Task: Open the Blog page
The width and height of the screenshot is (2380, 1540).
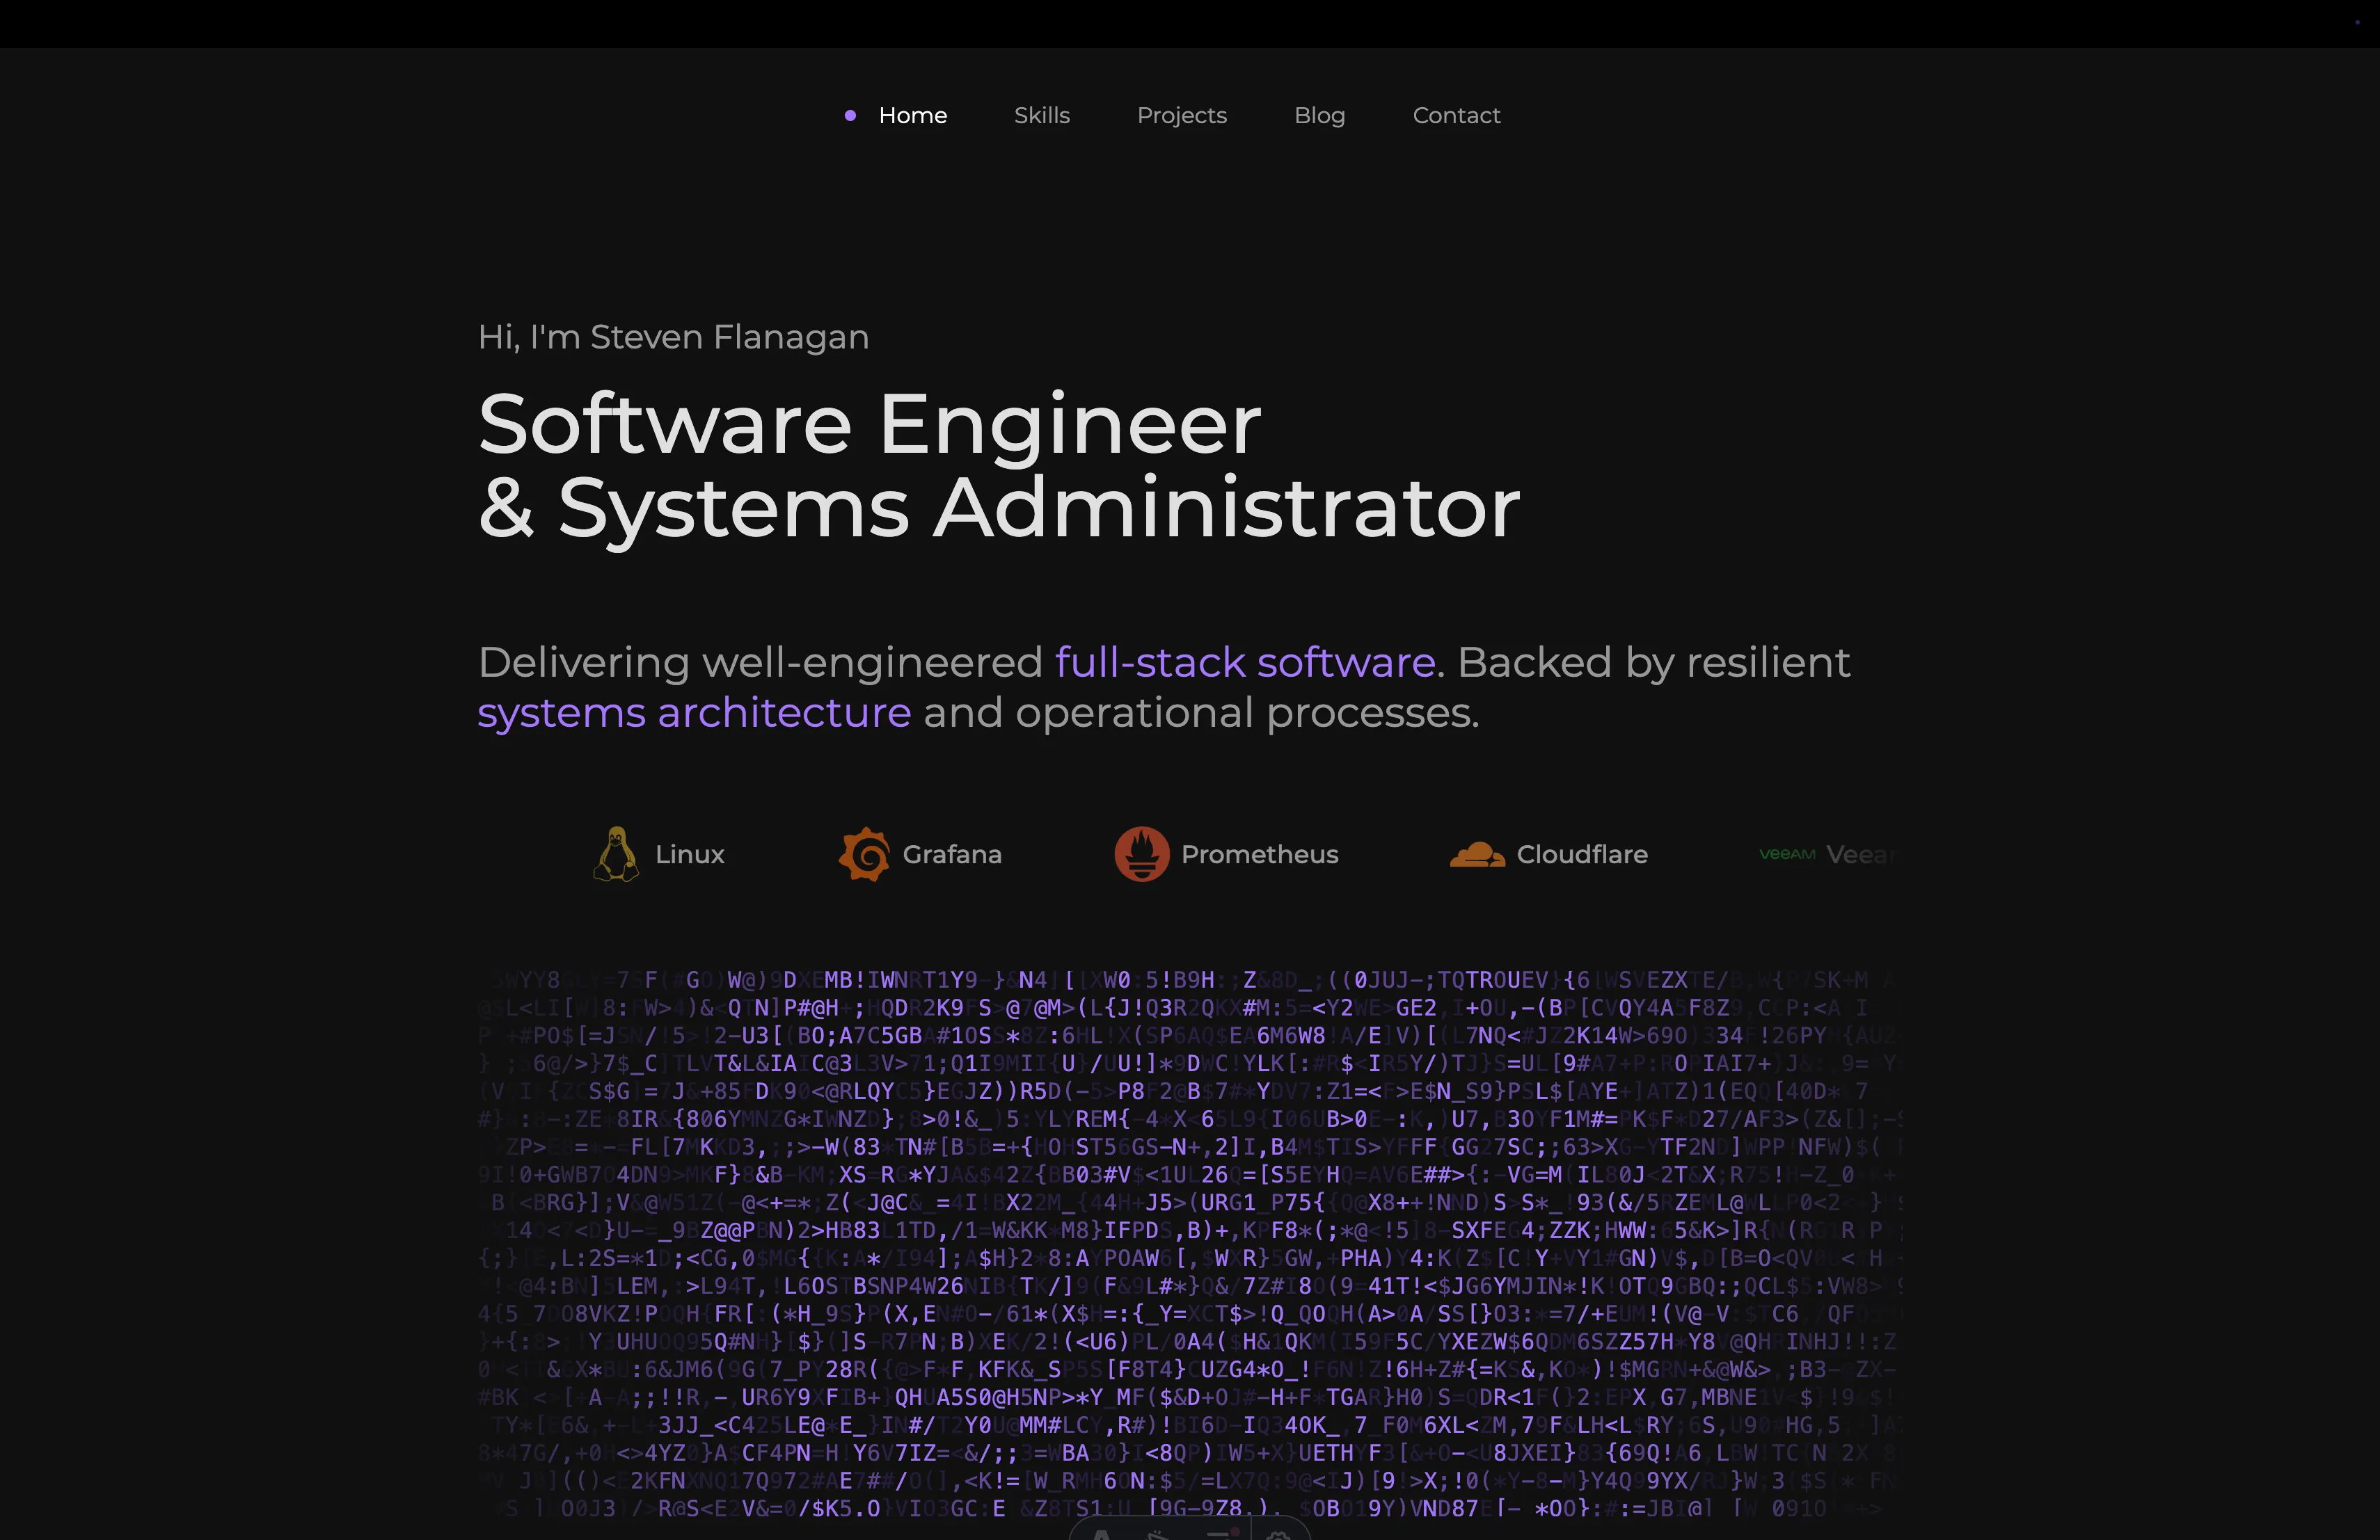Action: pyautogui.click(x=1319, y=115)
